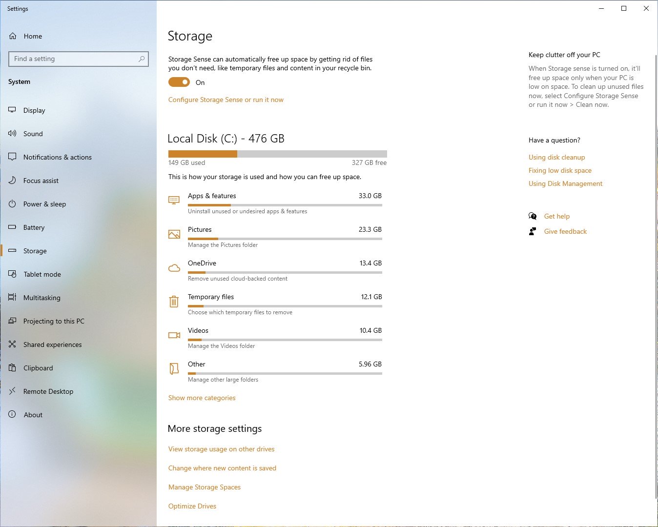Image resolution: width=658 pixels, height=527 pixels.
Task: Click the search magnifier in Find a setting
Action: point(142,59)
